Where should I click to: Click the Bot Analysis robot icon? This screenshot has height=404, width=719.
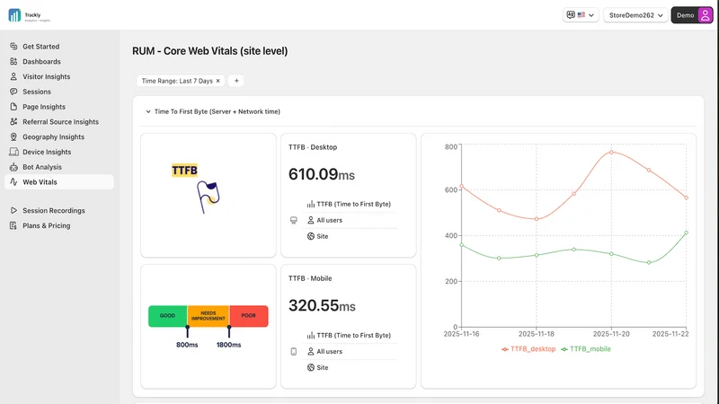click(13, 167)
